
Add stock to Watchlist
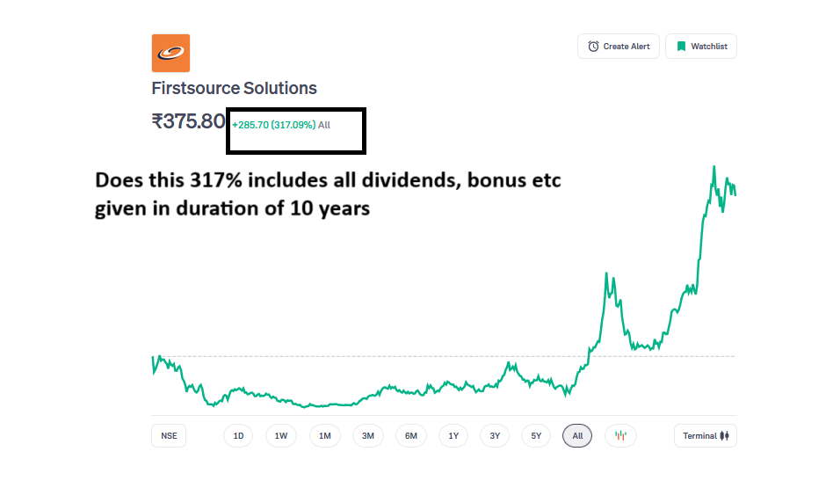click(701, 47)
